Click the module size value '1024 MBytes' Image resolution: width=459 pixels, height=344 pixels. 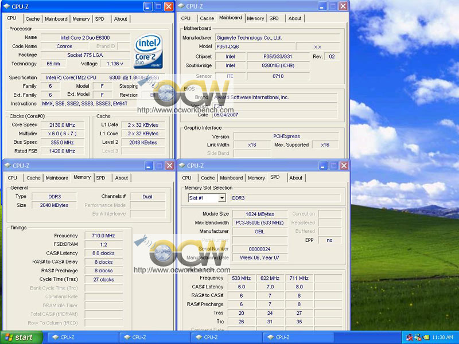click(x=260, y=214)
